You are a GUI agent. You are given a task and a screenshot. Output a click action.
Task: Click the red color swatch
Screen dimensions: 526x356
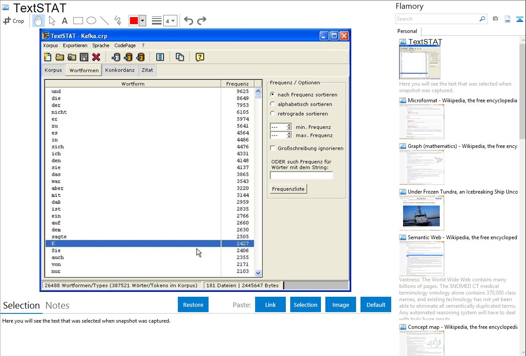point(133,21)
